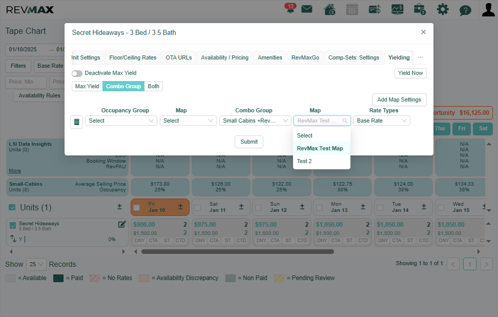Toggle the Secret Hideaways unit checkbox
This screenshot has width=498, height=317.
click(x=13, y=225)
